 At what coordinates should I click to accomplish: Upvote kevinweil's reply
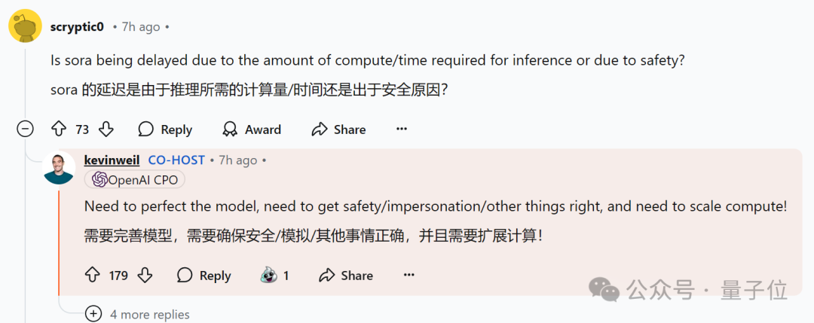click(x=93, y=276)
